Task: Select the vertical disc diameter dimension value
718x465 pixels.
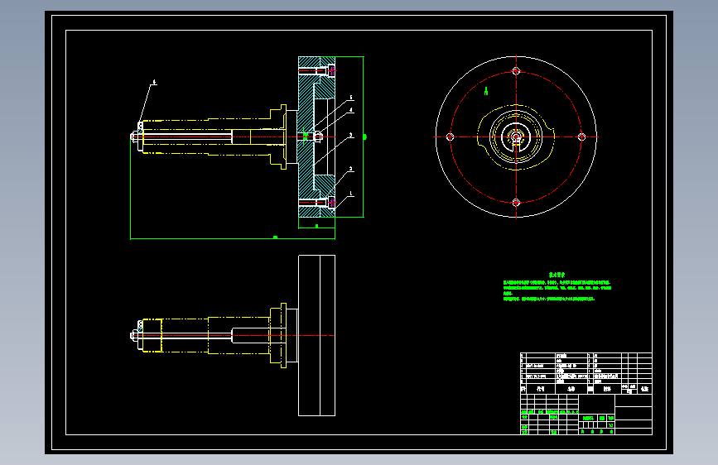Action: [365, 137]
